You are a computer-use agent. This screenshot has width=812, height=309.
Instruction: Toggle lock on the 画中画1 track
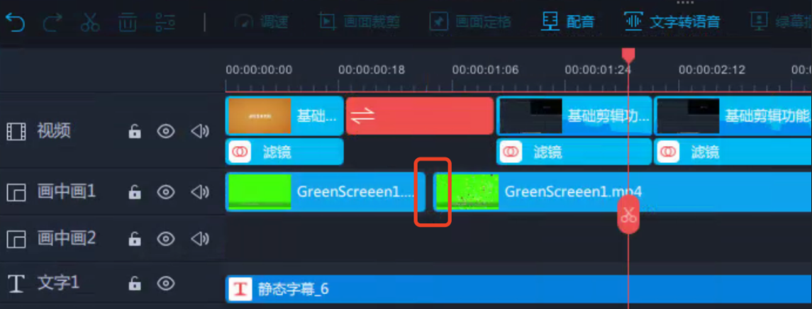(x=134, y=193)
